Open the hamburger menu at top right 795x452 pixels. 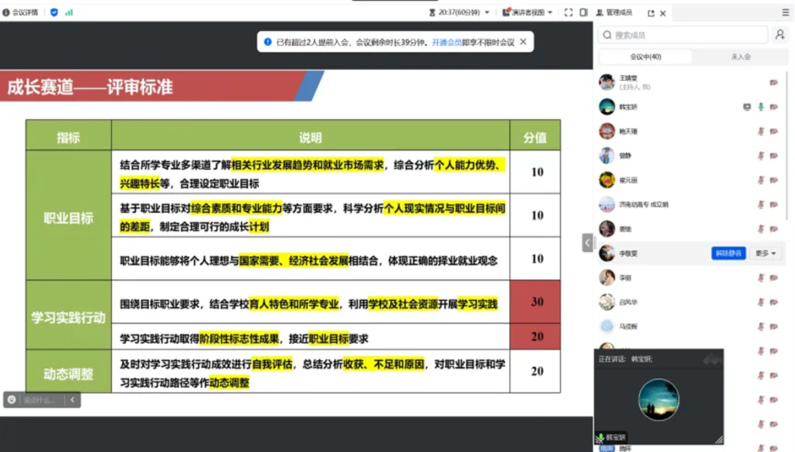point(786,12)
